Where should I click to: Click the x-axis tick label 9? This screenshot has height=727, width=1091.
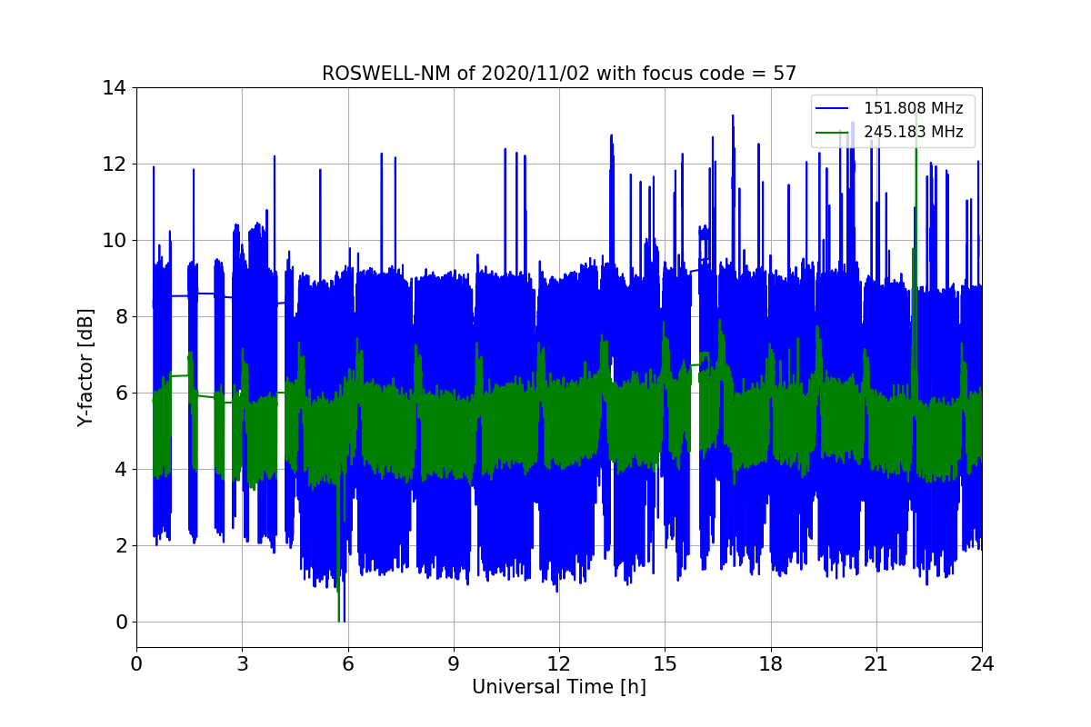(454, 663)
